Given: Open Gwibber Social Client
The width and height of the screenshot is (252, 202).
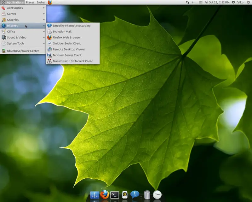Looking at the screenshot, I should (73, 43).
